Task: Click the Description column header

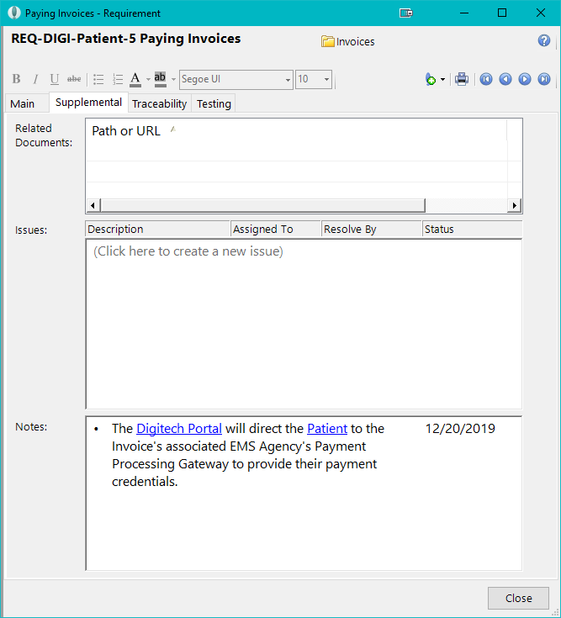Action: pyautogui.click(x=157, y=229)
